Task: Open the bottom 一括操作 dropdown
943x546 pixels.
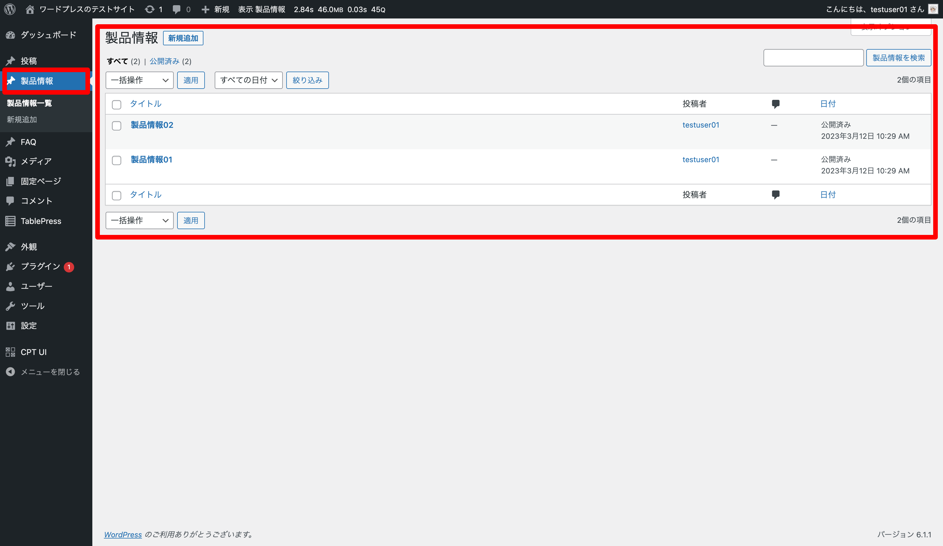Action: click(140, 220)
